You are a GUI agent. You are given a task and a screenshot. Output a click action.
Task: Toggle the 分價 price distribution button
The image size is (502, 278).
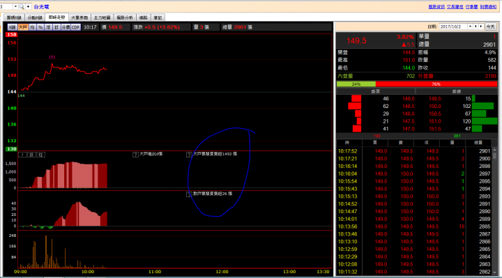click(66, 27)
